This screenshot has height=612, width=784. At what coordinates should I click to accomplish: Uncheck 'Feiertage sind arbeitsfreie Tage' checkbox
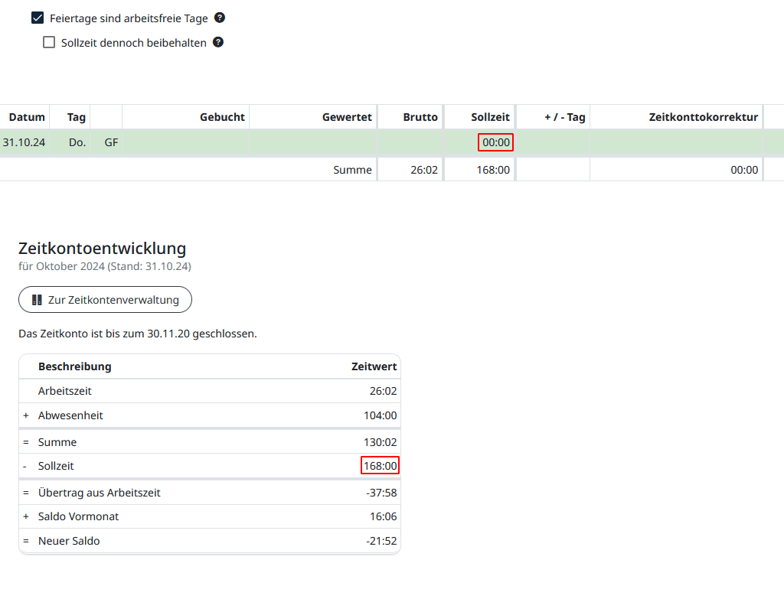37,18
